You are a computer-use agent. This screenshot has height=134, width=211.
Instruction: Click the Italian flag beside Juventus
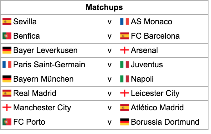[125, 65]
